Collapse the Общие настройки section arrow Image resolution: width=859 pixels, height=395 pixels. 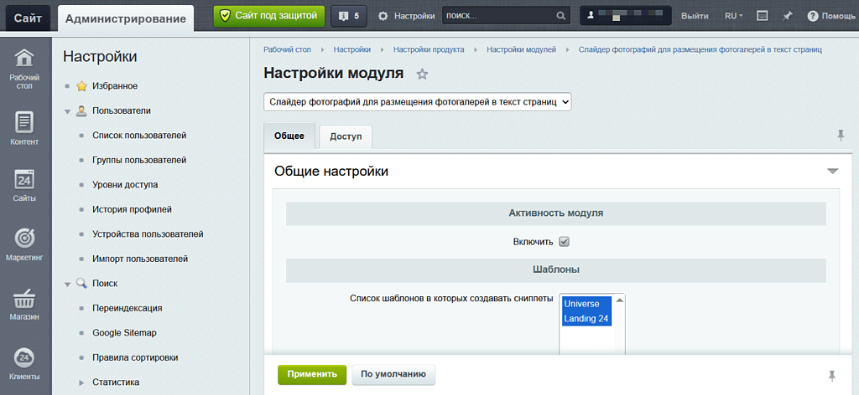pyautogui.click(x=832, y=171)
